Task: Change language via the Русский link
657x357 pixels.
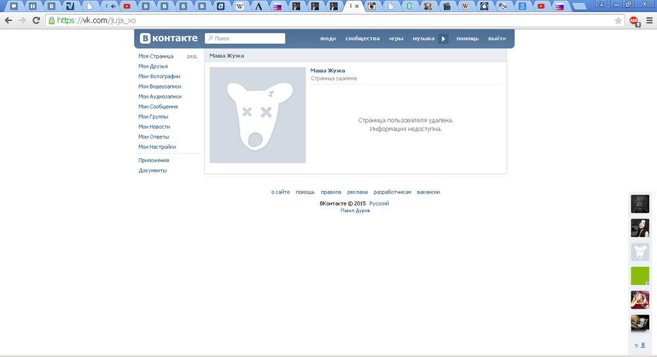Action: (379, 203)
